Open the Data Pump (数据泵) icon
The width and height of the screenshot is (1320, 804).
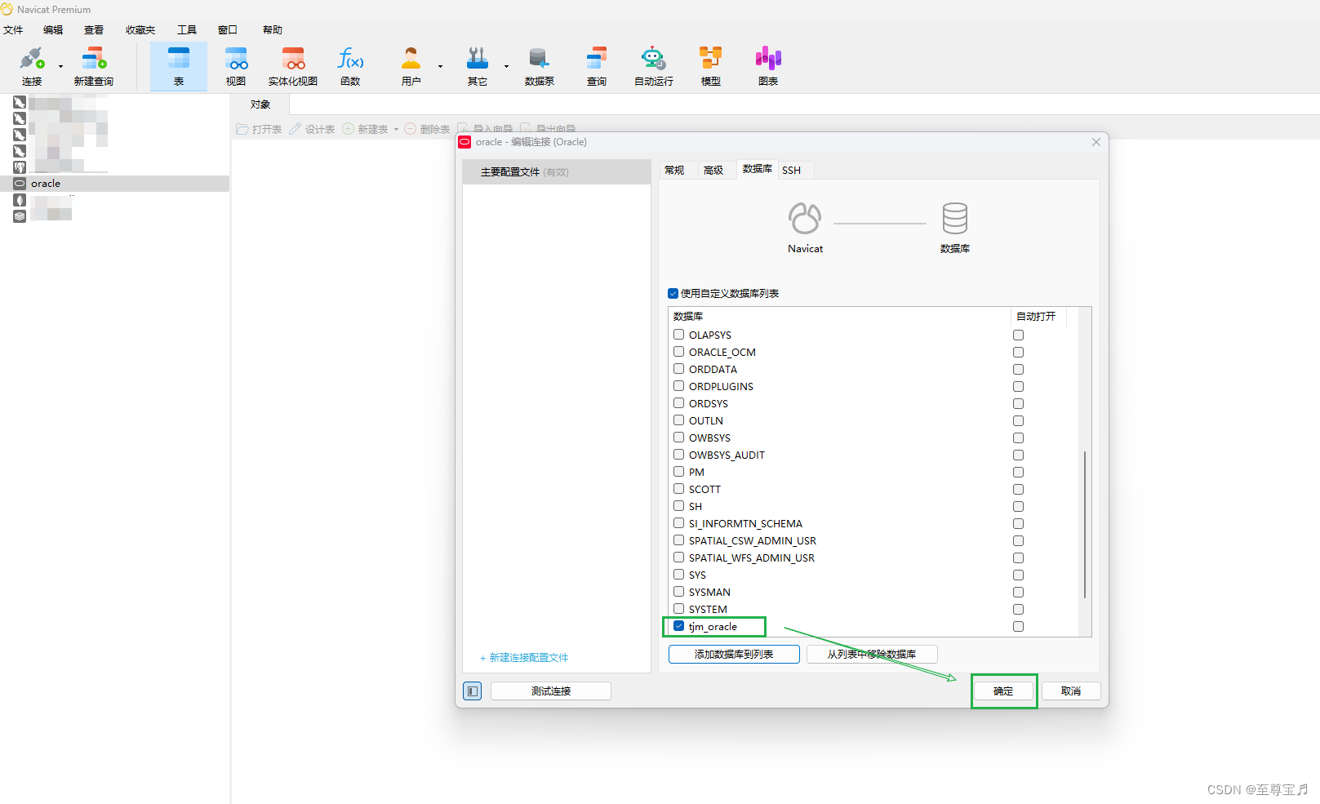pyautogui.click(x=539, y=65)
